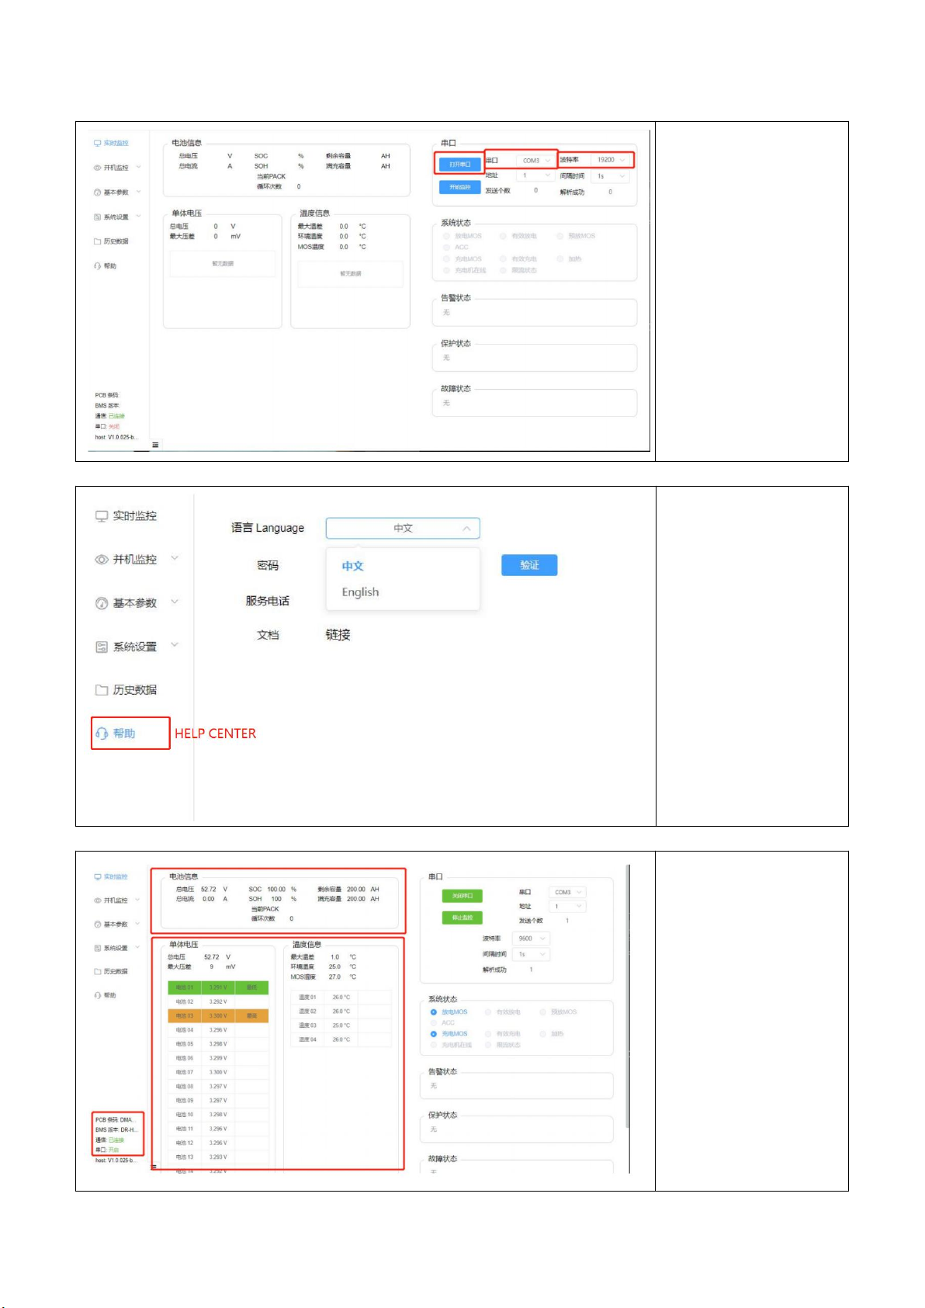Click the headset icon beside 帮助 in middle screenshot
This screenshot has width=925, height=1308.
click(101, 734)
